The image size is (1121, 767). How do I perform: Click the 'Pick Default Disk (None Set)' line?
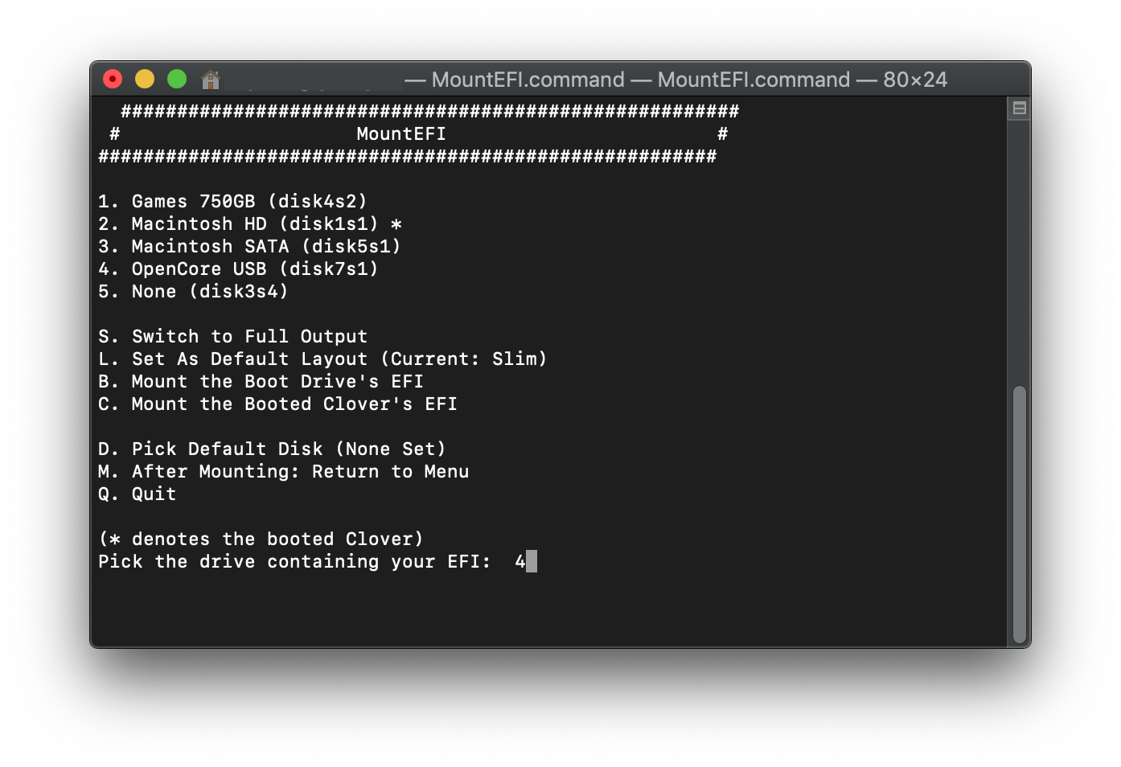pos(272,449)
